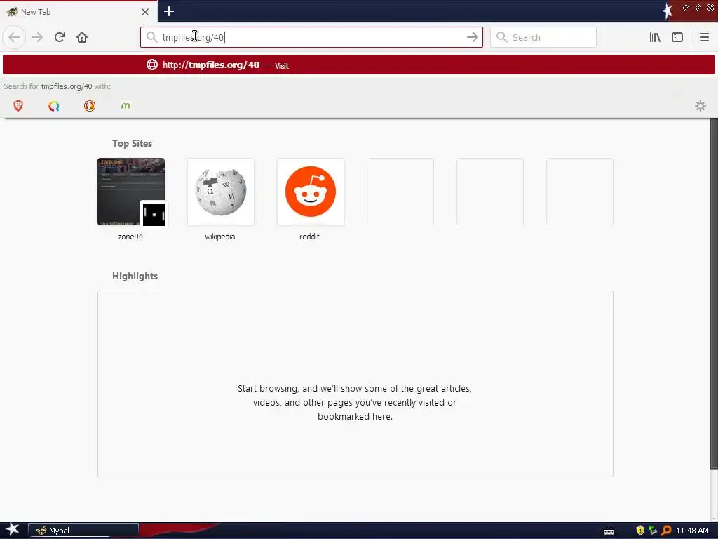Image resolution: width=718 pixels, height=539 pixels.
Task: Click the star icon in title bar
Action: coord(668,11)
